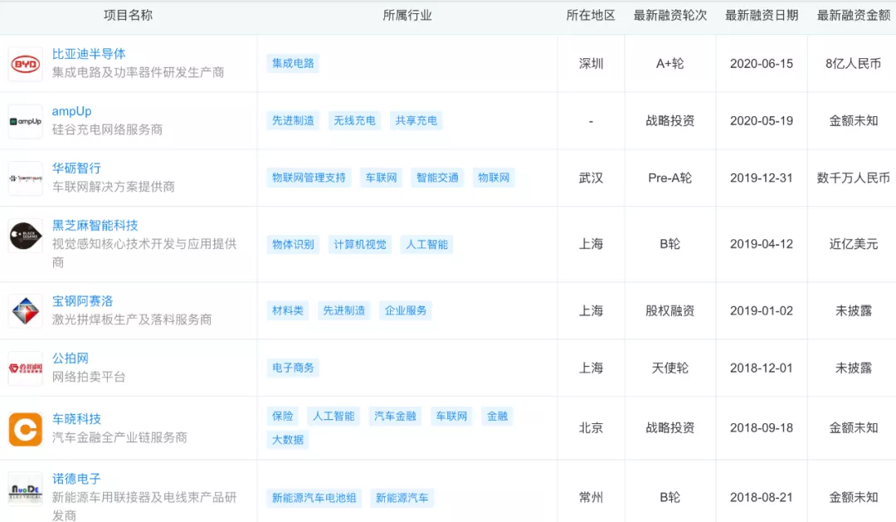
Task: Select the 计算机视觉 industry tag
Action: [x=360, y=245]
